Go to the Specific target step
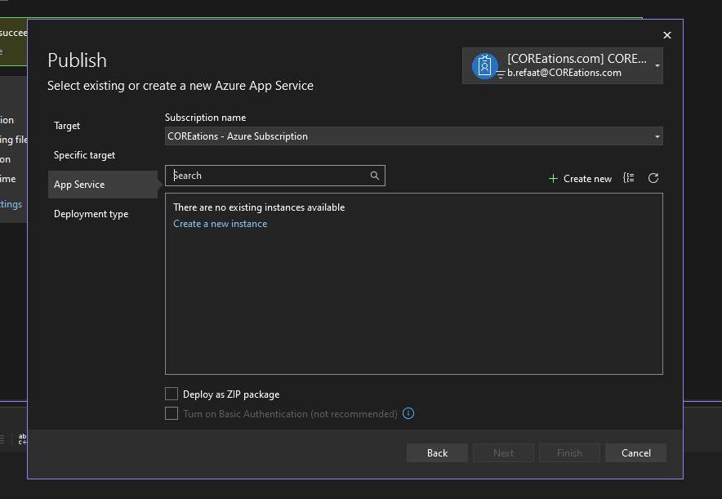The image size is (722, 499). click(x=84, y=155)
